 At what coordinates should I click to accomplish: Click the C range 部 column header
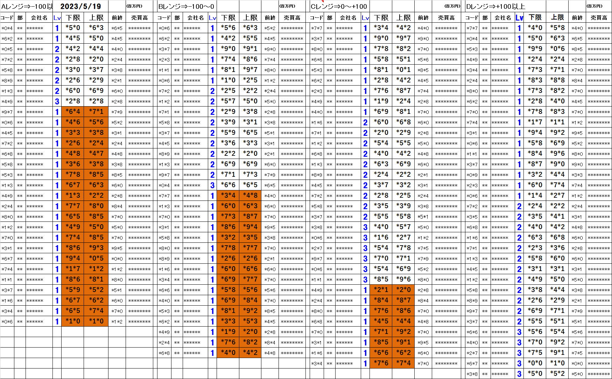(330, 17)
